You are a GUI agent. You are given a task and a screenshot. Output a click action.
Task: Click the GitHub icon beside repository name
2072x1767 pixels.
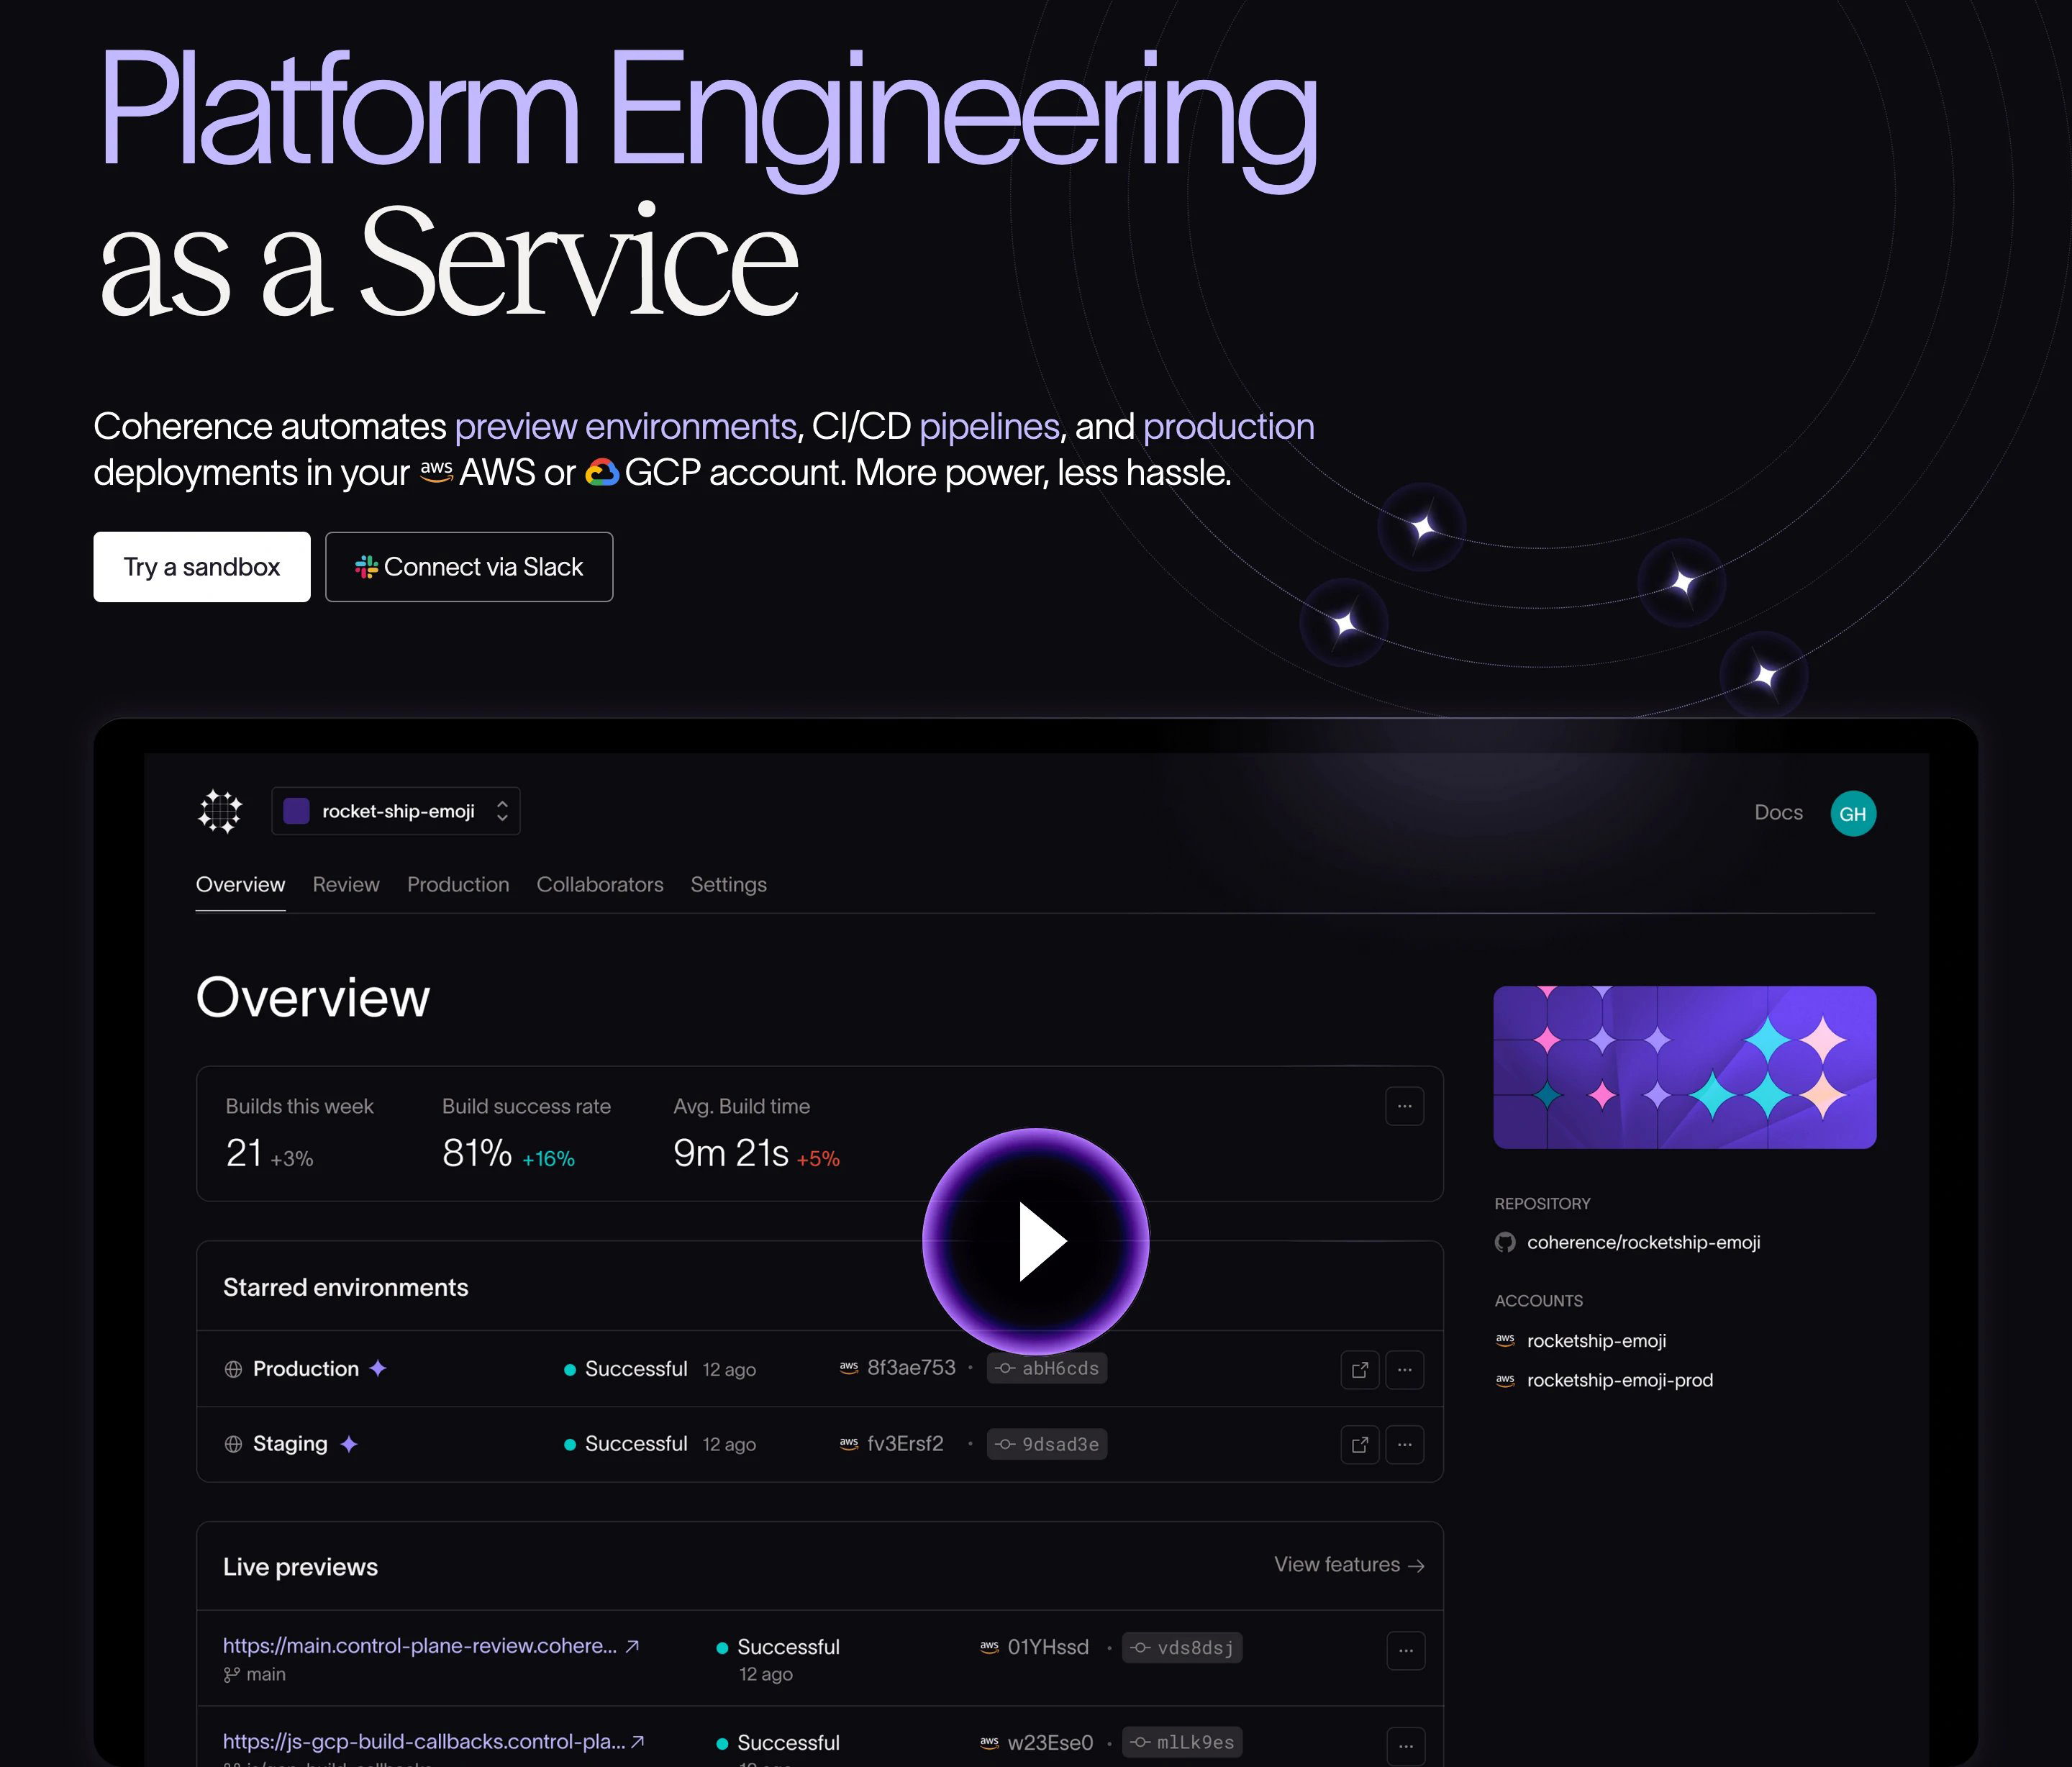point(1505,1243)
